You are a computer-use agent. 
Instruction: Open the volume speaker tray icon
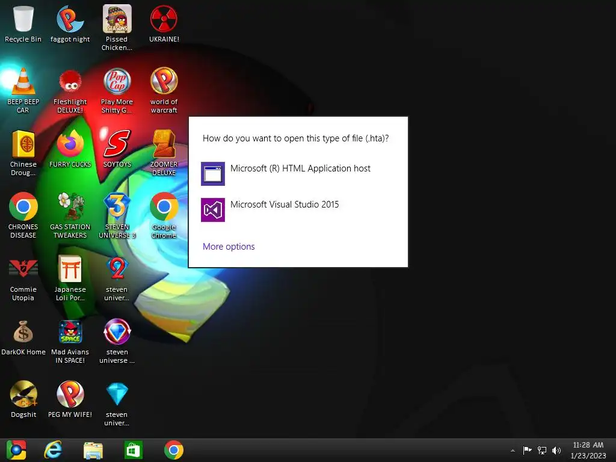[x=556, y=450]
